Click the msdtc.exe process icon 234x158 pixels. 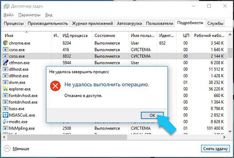coord(5,122)
